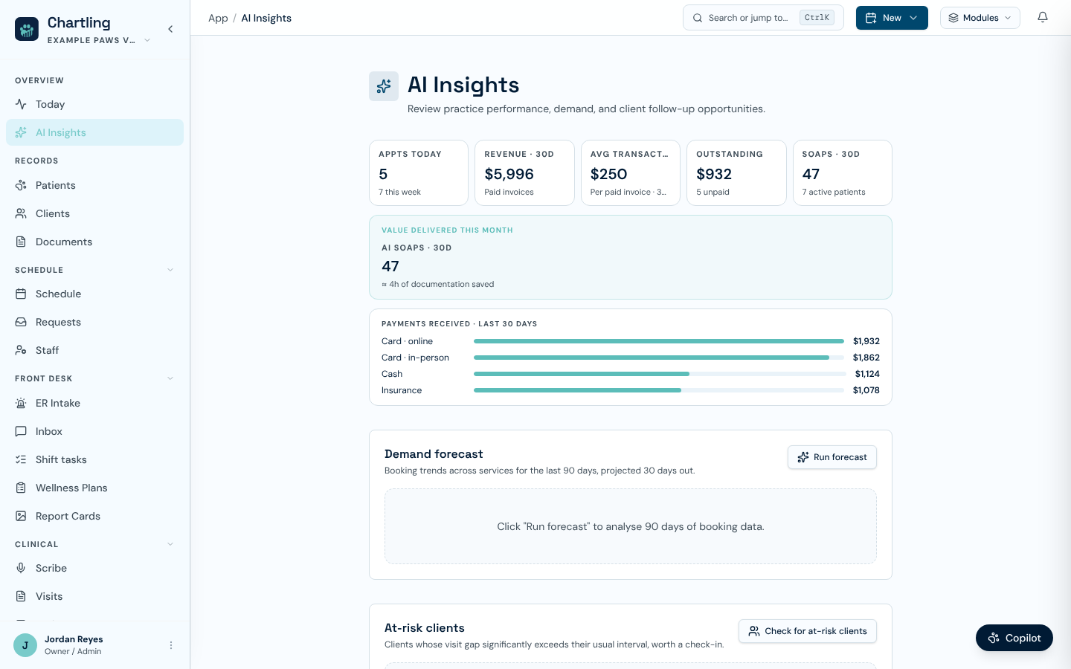1071x669 pixels.
Task: Select Today in the sidebar
Action: [94, 104]
